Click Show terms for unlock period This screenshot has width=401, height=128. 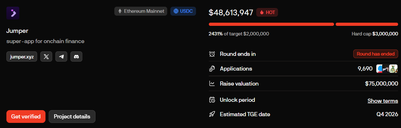(383, 101)
